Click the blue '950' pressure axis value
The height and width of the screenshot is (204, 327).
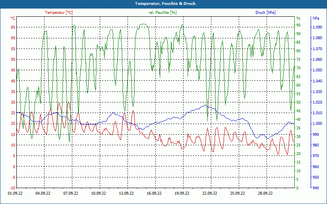tap(316, 177)
